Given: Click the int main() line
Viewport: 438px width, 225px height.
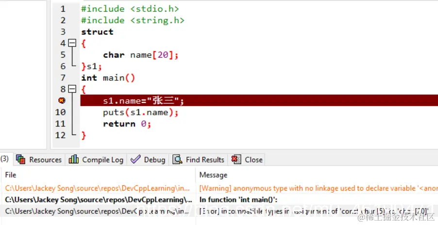Looking at the screenshot, I should tap(108, 78).
